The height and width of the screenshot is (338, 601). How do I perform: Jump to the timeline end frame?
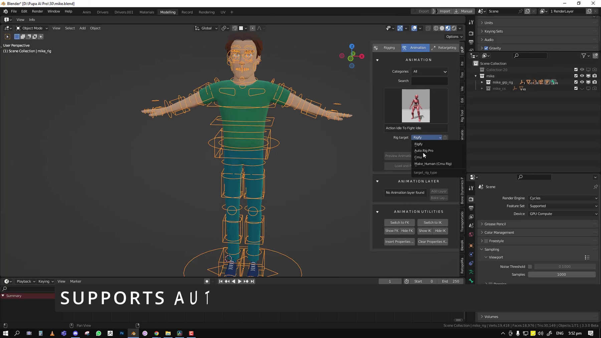point(252,281)
